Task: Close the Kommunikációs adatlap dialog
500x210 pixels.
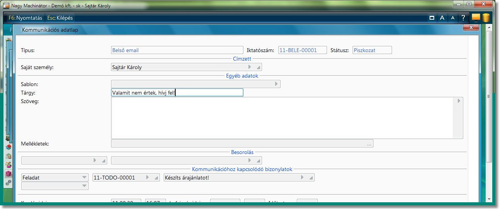Action: point(471,28)
